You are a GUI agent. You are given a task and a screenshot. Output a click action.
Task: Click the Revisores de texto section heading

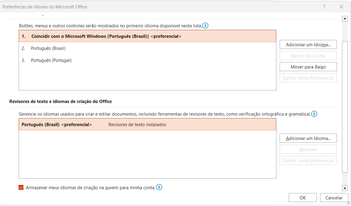coord(61,101)
